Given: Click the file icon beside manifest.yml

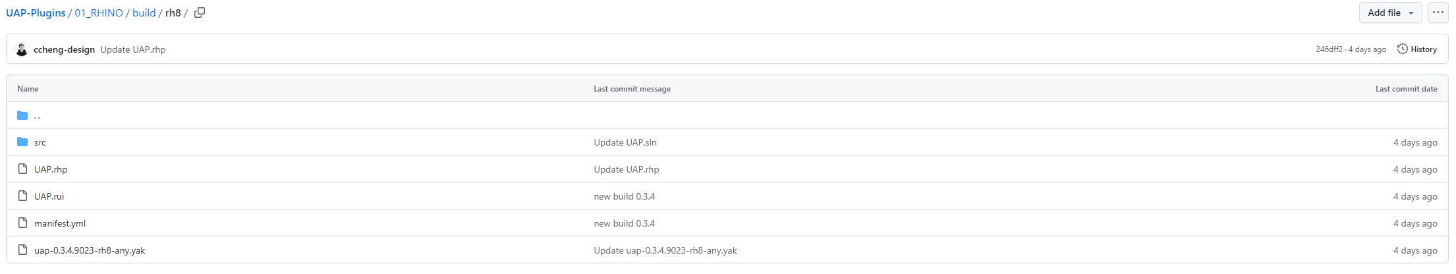Looking at the screenshot, I should tap(22, 223).
